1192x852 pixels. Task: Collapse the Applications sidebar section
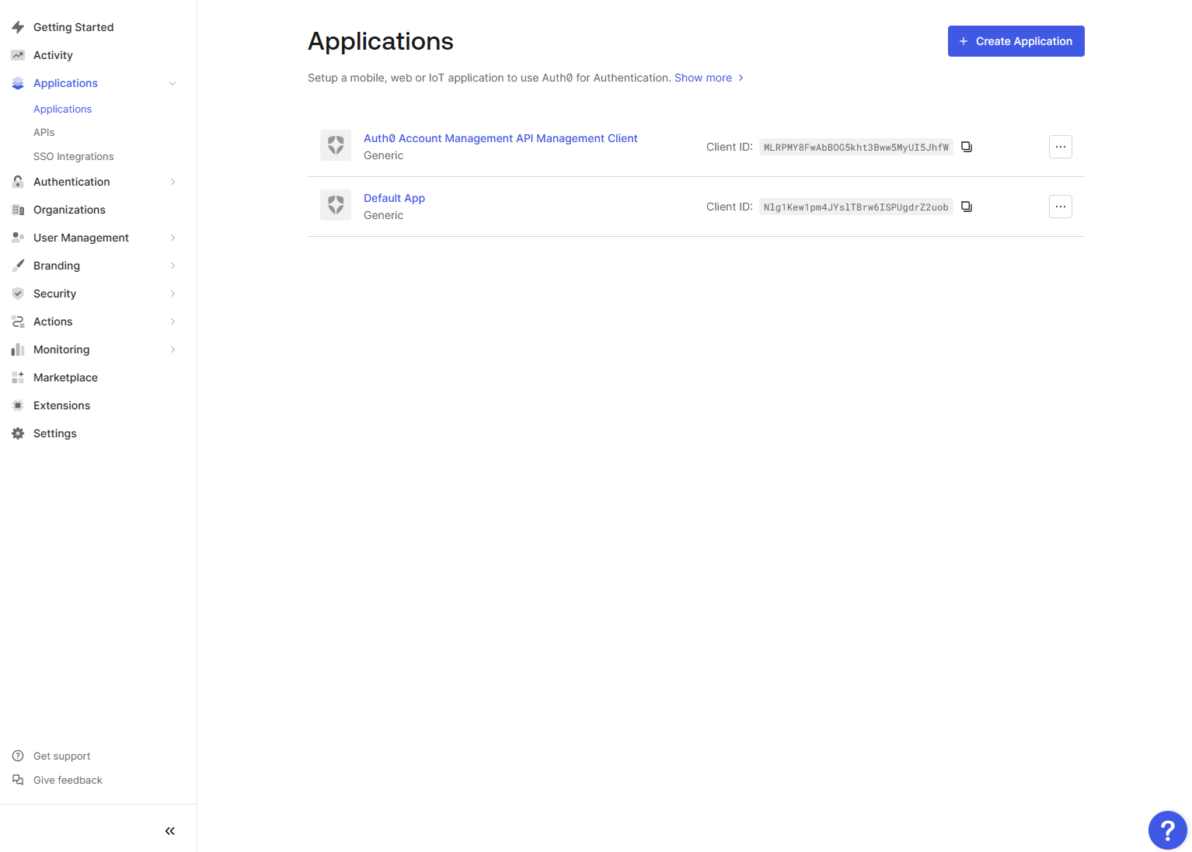tap(172, 83)
